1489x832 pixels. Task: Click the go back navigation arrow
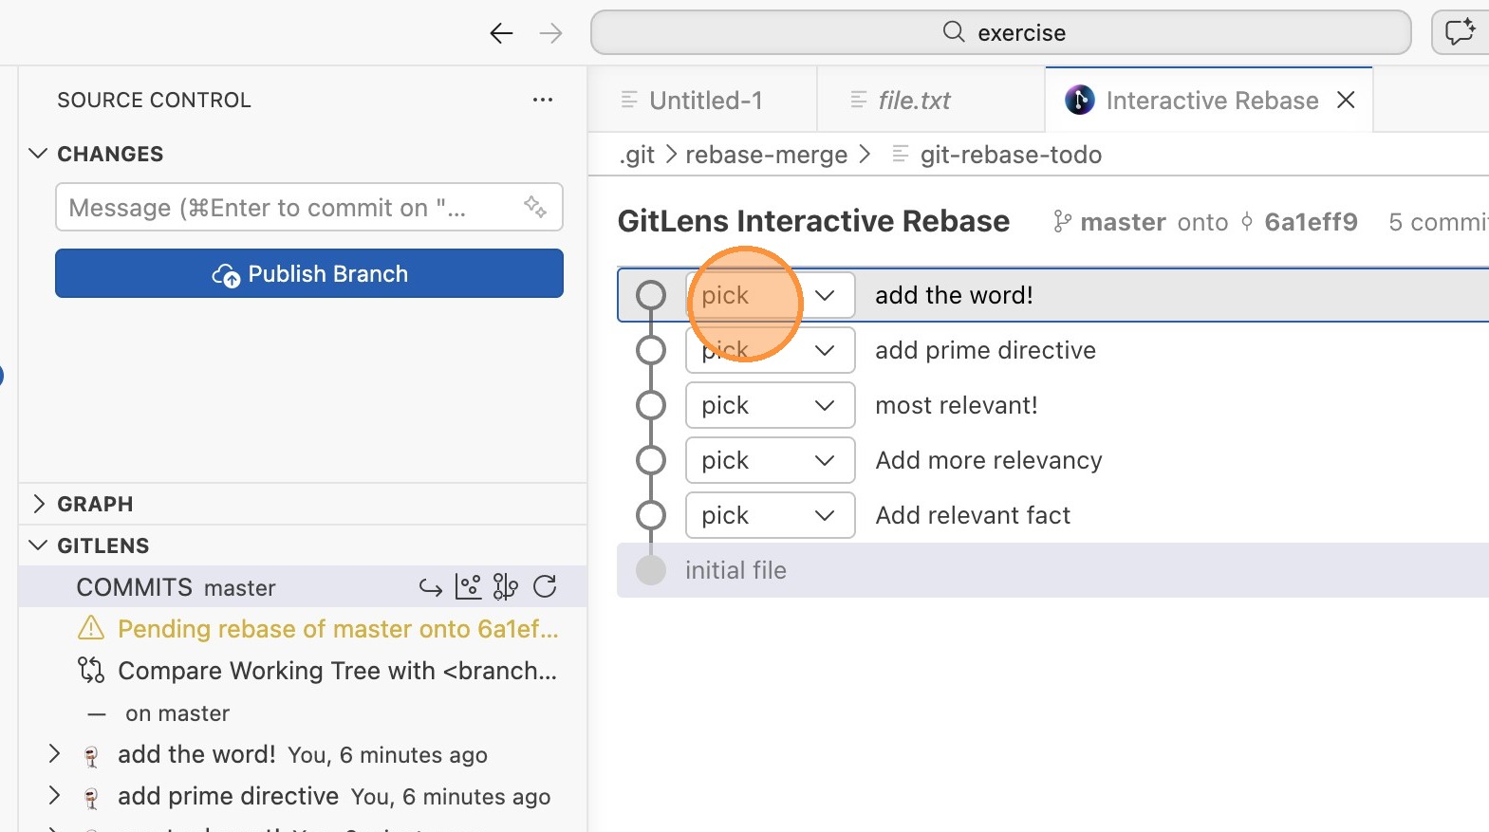click(500, 33)
